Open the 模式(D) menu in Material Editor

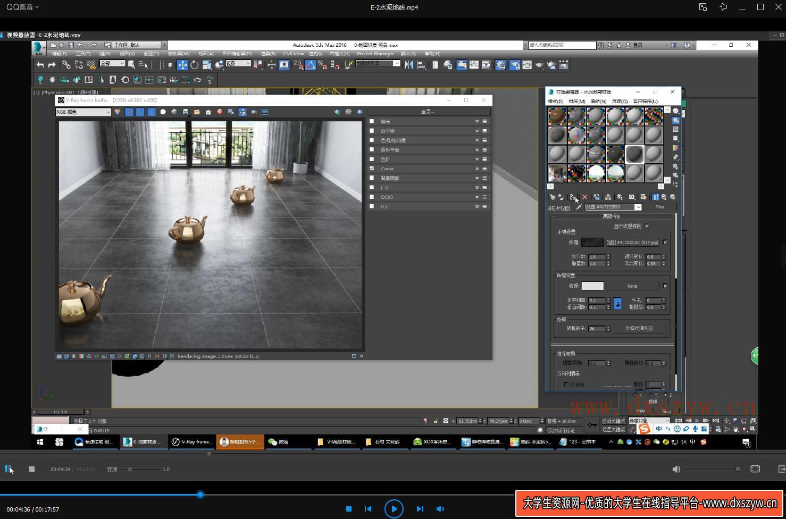click(556, 101)
